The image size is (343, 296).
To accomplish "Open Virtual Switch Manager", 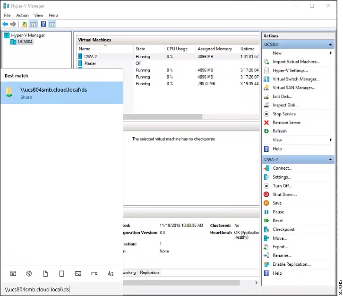I will [x=296, y=79].
